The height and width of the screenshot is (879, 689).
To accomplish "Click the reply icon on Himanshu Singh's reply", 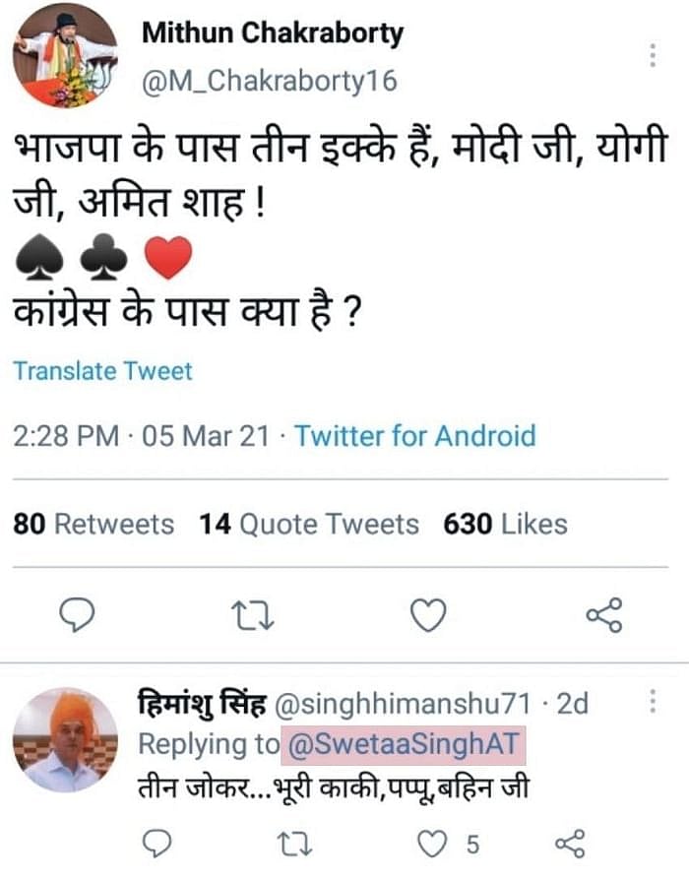I will tap(157, 843).
